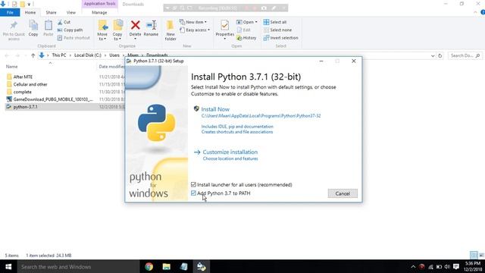Click Invert selection in ribbon
485x273 pixels.
(281, 38)
